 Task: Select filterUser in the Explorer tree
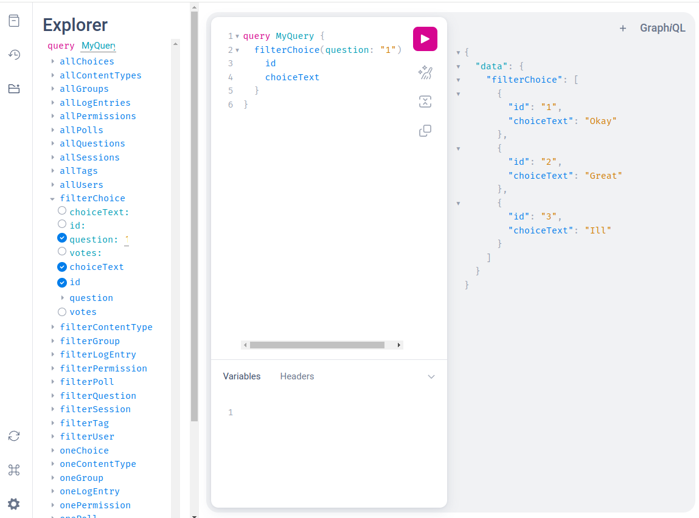[x=87, y=437]
